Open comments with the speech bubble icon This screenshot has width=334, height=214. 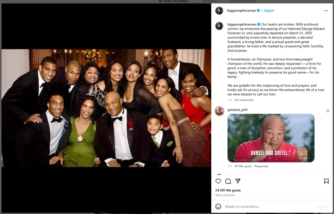point(228,181)
